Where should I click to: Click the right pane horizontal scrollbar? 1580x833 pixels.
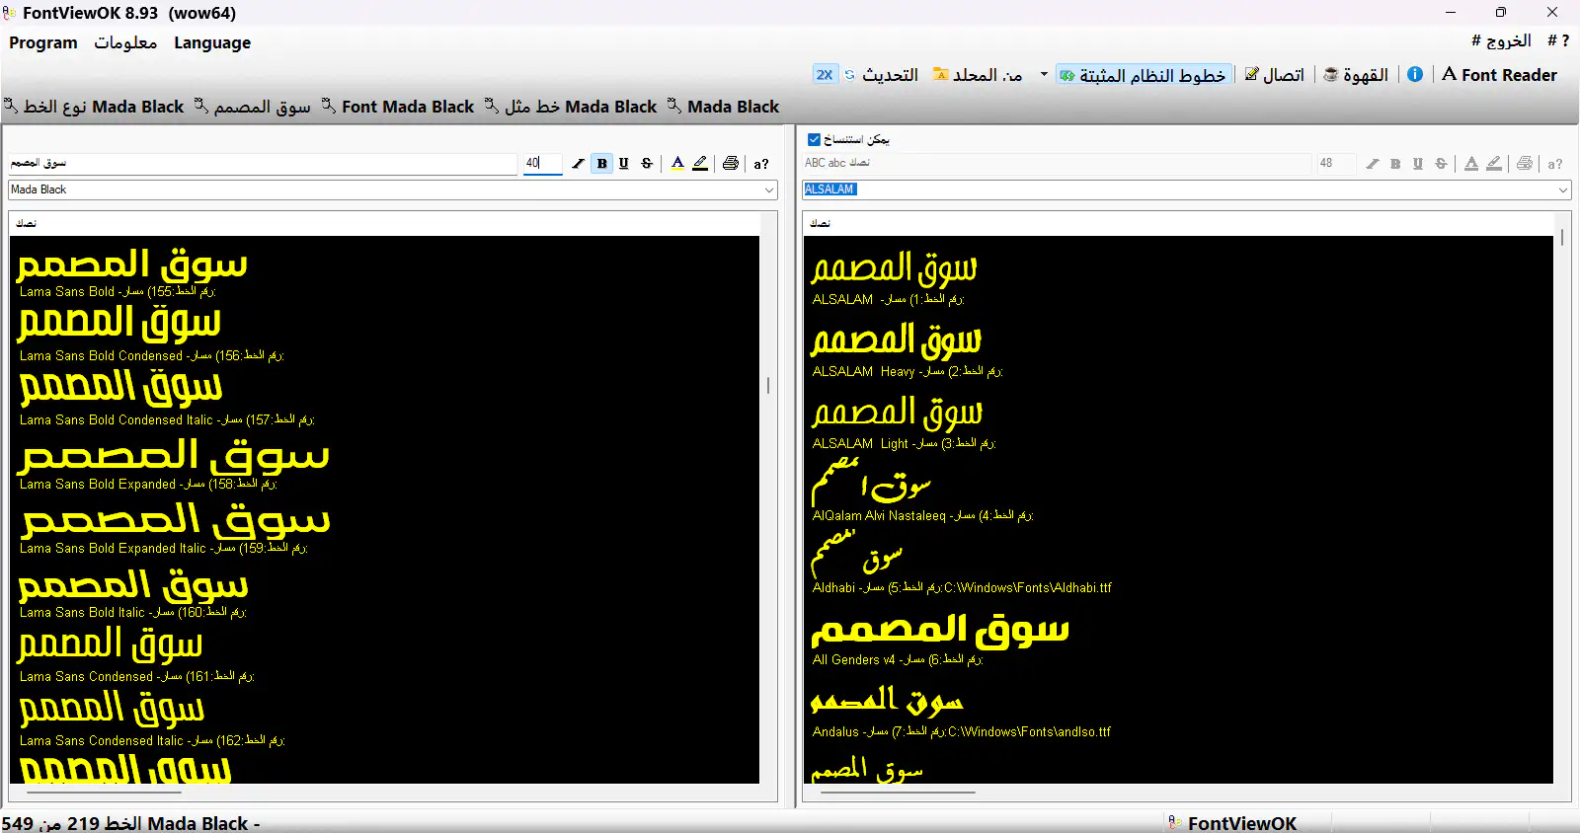coord(898,792)
